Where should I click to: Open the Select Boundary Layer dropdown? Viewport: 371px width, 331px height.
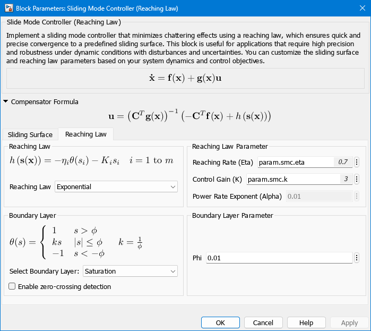point(130,271)
